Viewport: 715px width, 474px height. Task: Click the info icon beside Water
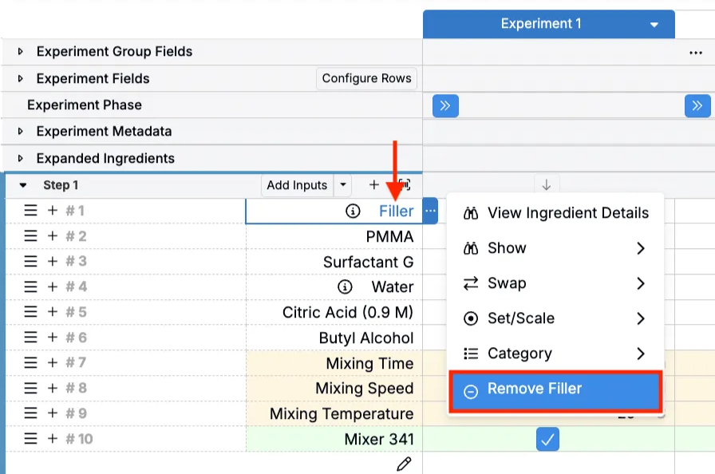(x=345, y=286)
